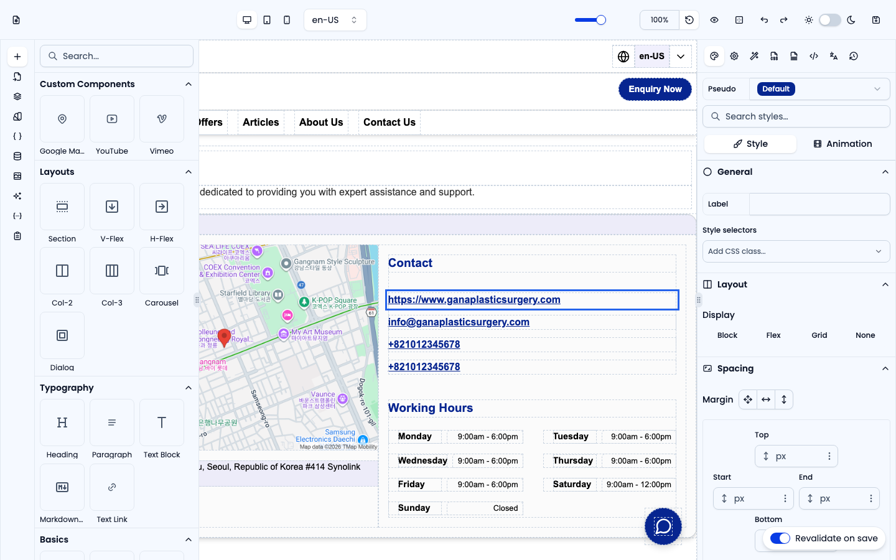Click the component Search field
Viewport: 896px width, 560px height.
[117, 56]
